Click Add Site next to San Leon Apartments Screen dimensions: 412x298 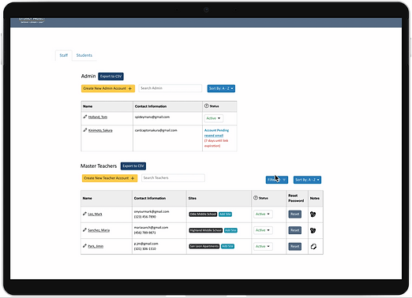pyautogui.click(x=227, y=246)
